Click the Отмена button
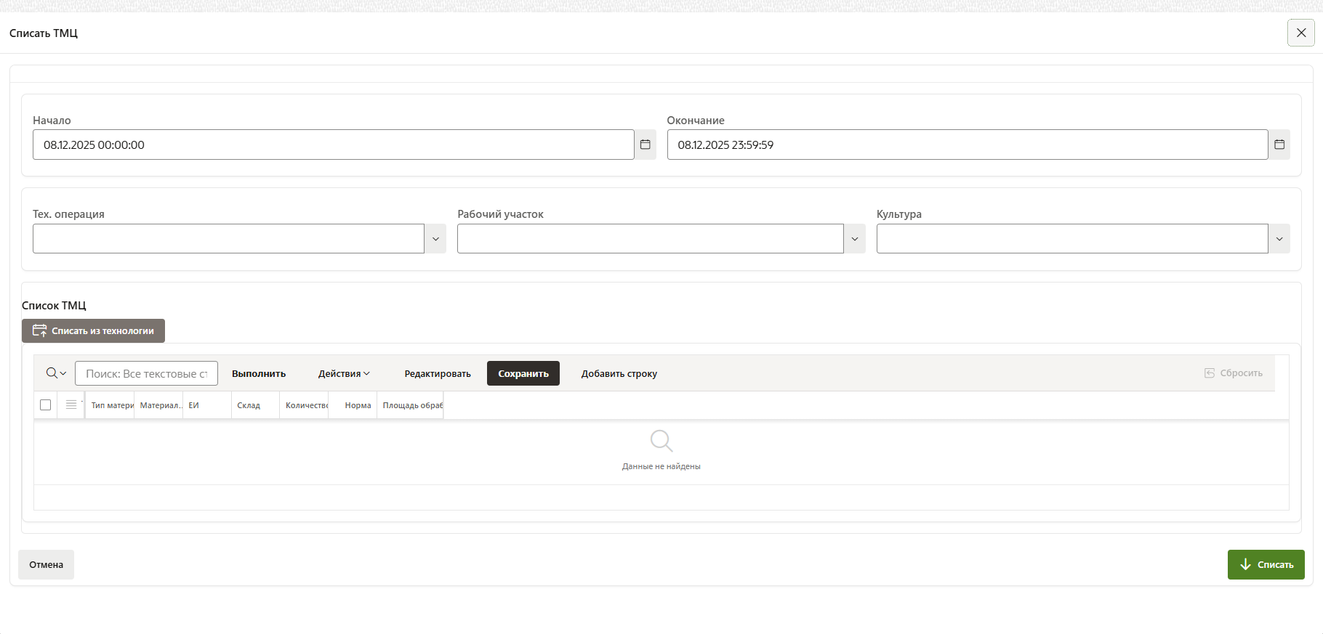 [x=47, y=564]
